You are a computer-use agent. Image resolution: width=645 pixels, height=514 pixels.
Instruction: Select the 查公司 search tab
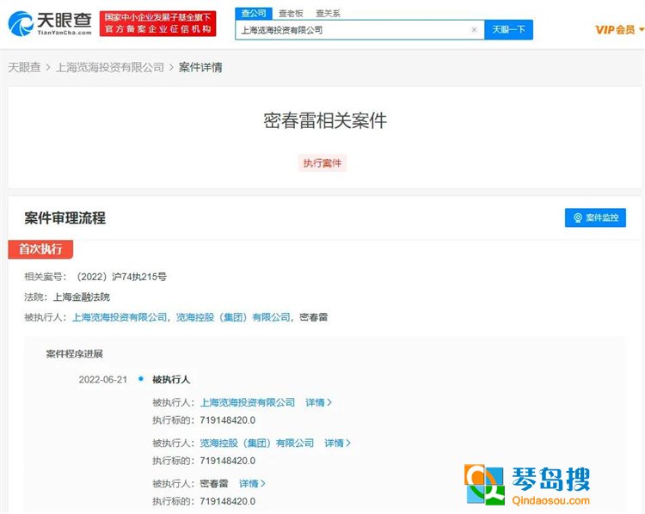(254, 14)
